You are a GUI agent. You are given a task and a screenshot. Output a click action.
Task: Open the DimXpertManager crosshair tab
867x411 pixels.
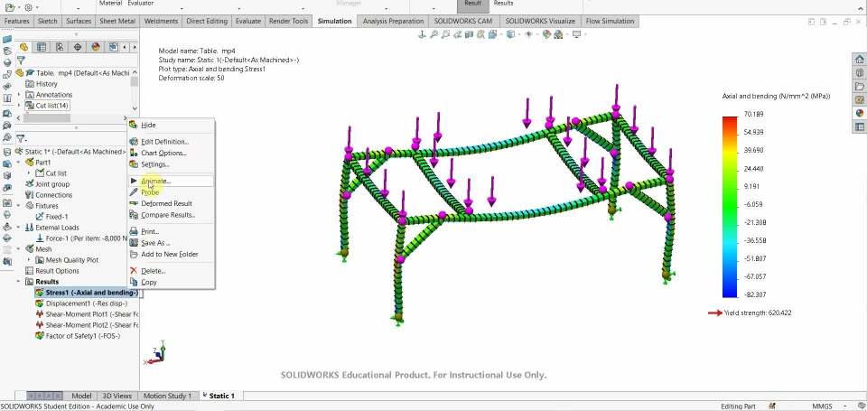pyautogui.click(x=78, y=47)
